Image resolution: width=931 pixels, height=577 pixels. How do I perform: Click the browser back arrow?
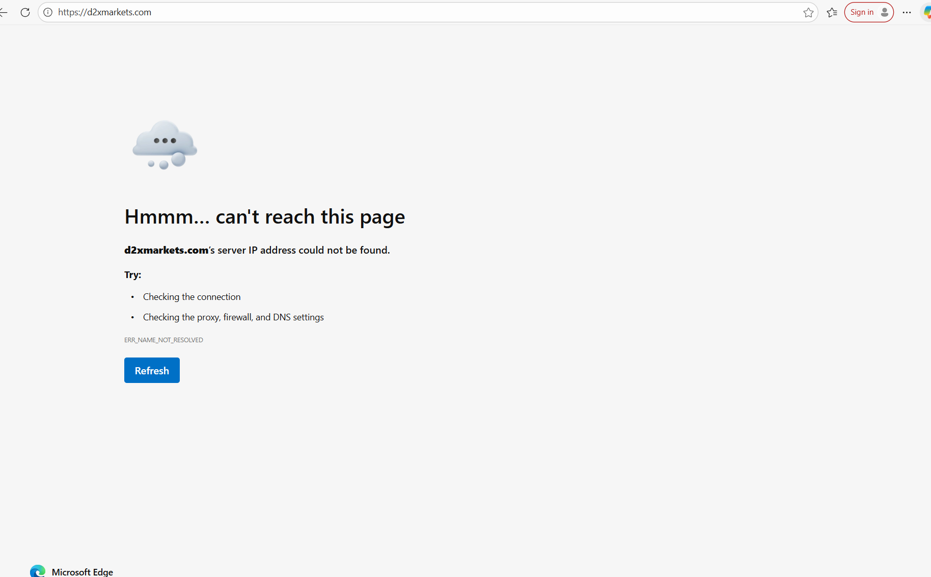(x=4, y=12)
